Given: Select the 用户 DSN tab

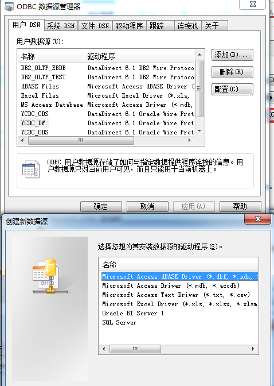Looking at the screenshot, I should (x=26, y=25).
